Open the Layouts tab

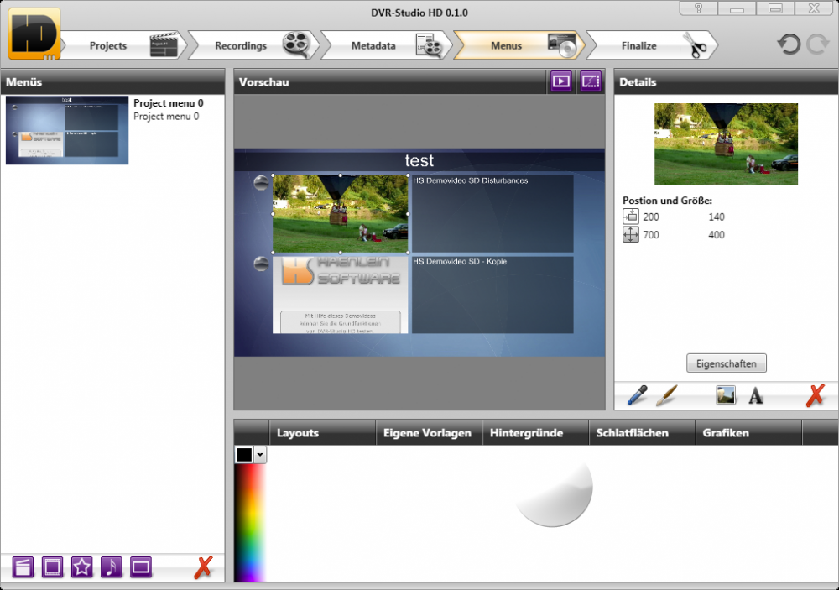[298, 433]
